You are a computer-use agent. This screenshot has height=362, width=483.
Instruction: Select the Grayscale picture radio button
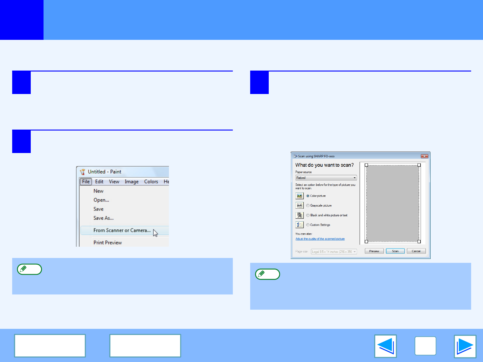308,206
